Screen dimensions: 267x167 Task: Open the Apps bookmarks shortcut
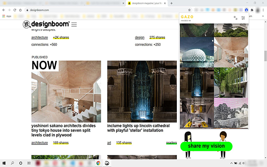(x=7, y=16)
